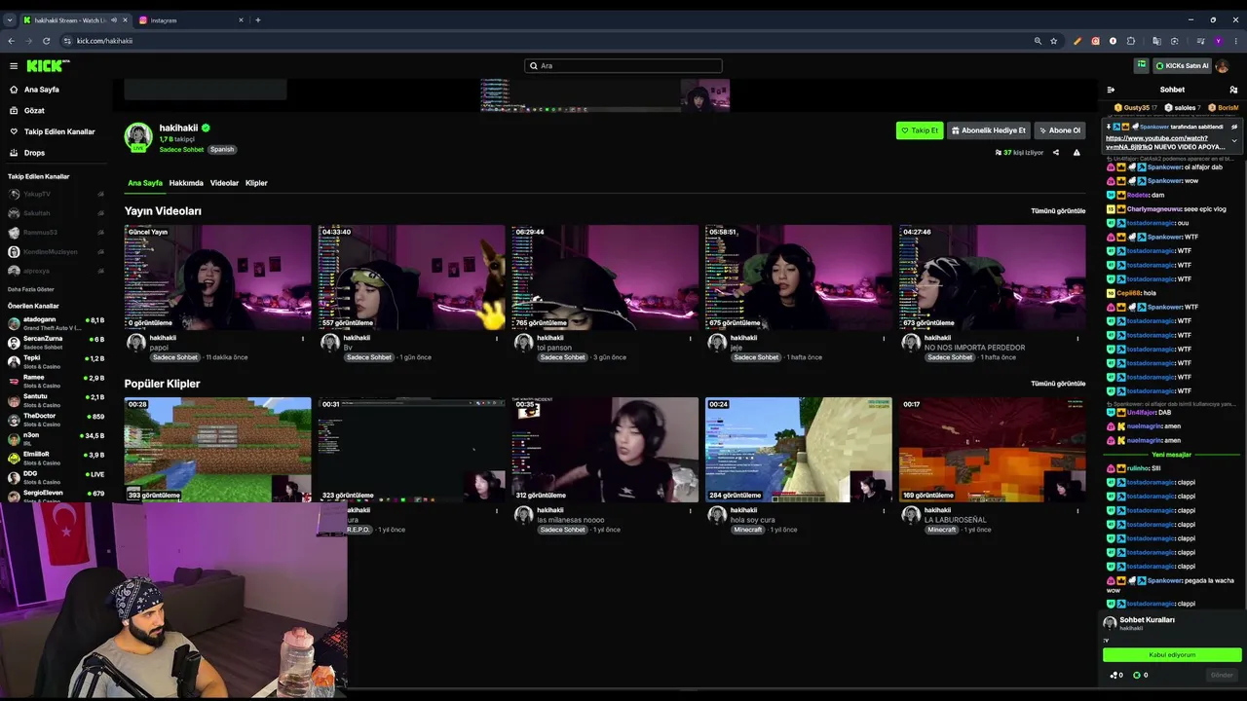The width and height of the screenshot is (1247, 701).
Task: Open options menu for the jeje video
Action: click(x=884, y=339)
